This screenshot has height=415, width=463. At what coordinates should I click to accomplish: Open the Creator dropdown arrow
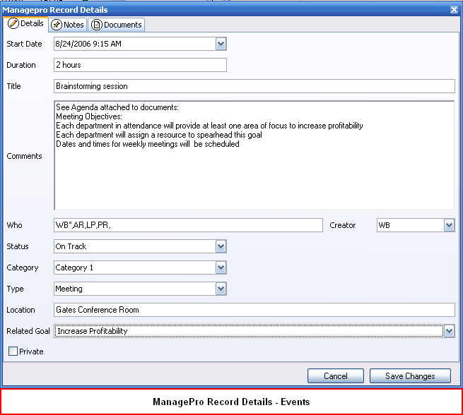click(449, 225)
